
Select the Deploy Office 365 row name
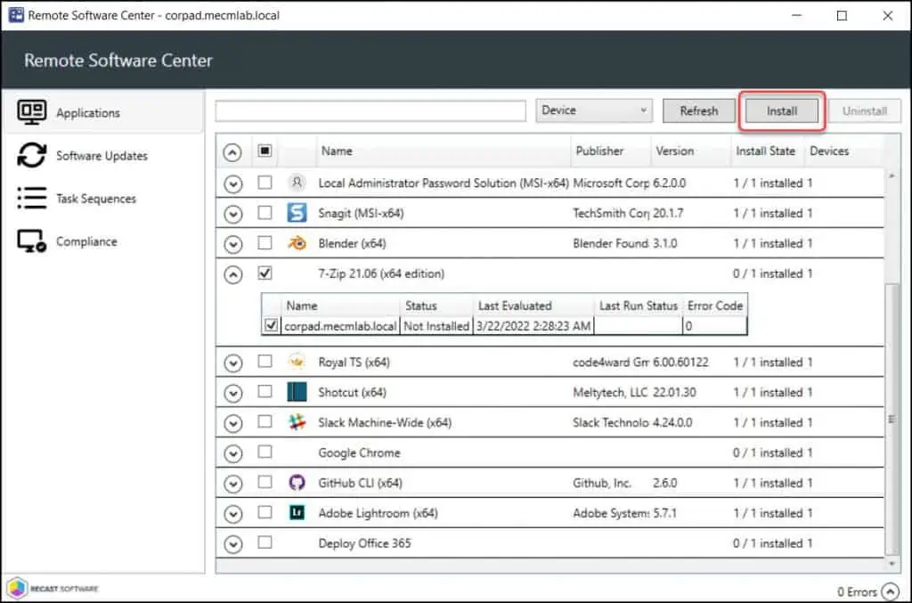(364, 543)
